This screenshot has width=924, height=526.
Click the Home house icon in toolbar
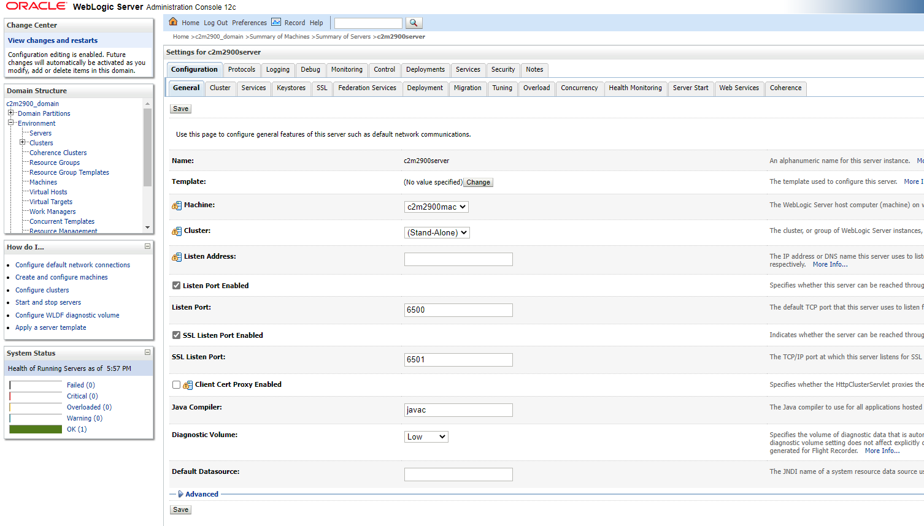coord(173,22)
